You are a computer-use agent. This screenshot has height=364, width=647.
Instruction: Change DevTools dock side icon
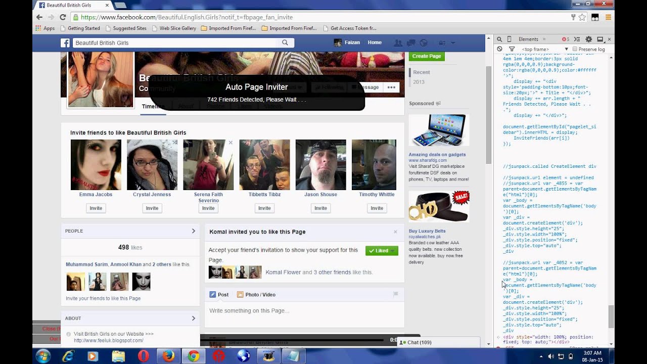600,39
